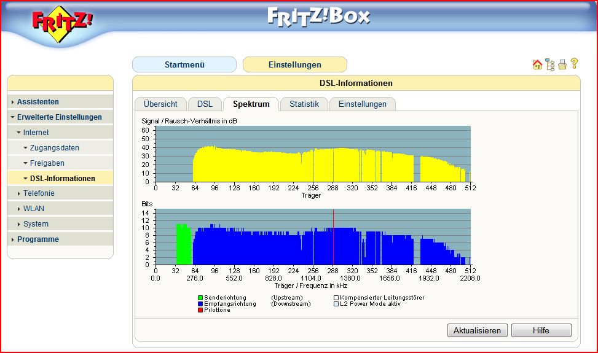Image resolution: width=598 pixels, height=353 pixels.
Task: Open System in sidebar
Action: [x=36, y=224]
